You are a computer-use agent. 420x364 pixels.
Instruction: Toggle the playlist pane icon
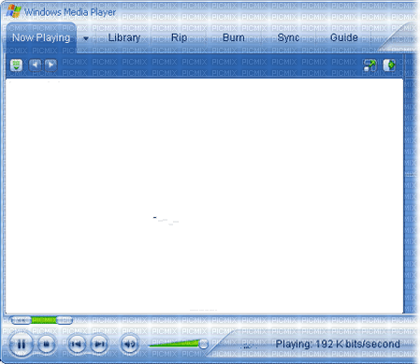(x=389, y=66)
